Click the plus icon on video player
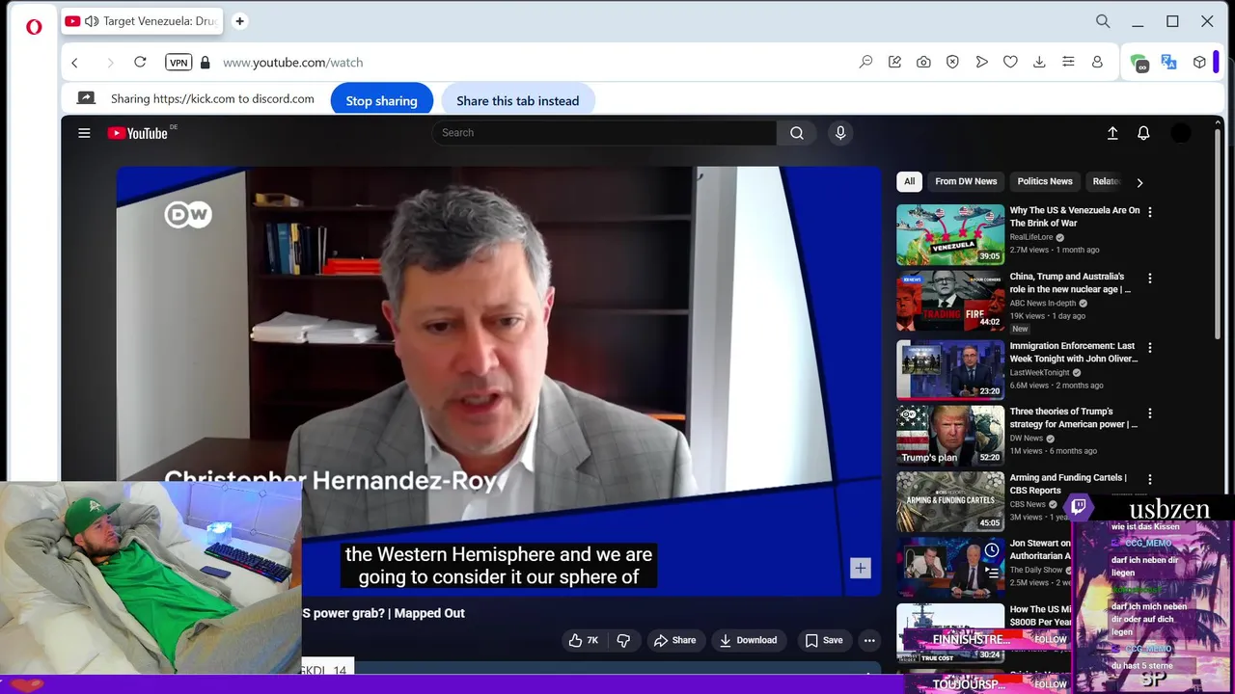1235x694 pixels. pos(861,568)
